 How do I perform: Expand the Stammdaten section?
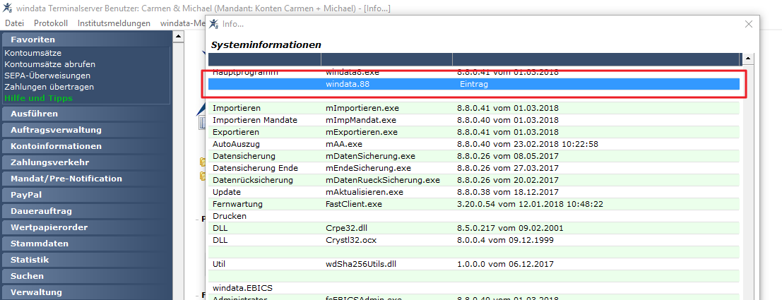coord(85,244)
